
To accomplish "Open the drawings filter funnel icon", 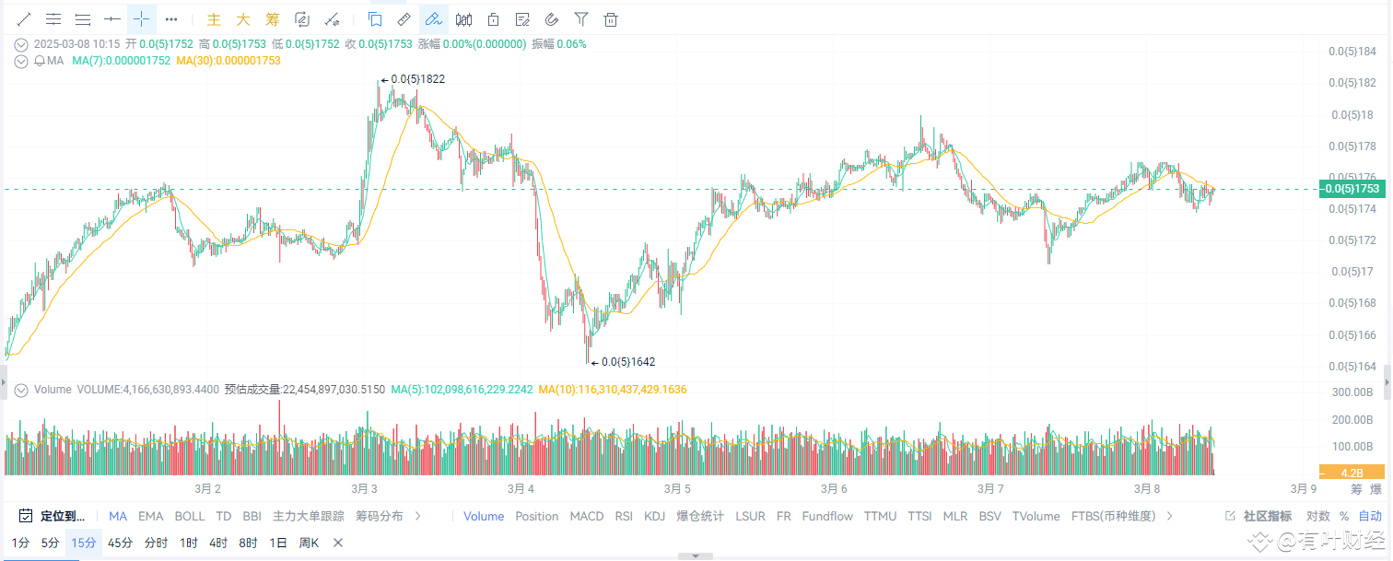I will coord(580,18).
